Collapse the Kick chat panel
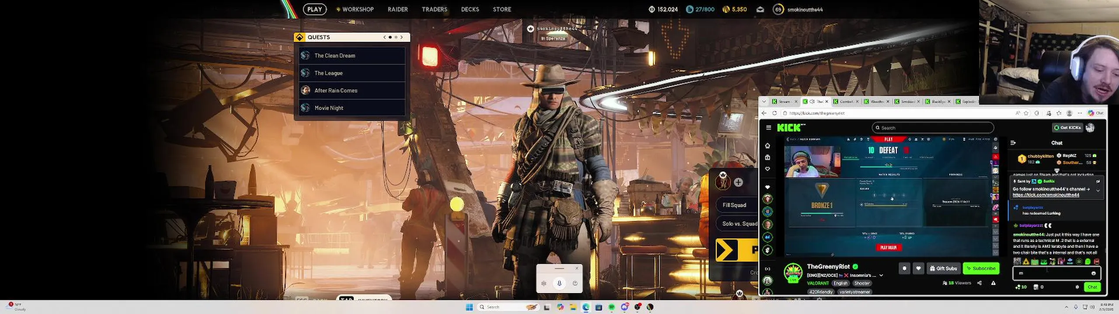Viewport: 1119px width, 314px height. click(1013, 143)
